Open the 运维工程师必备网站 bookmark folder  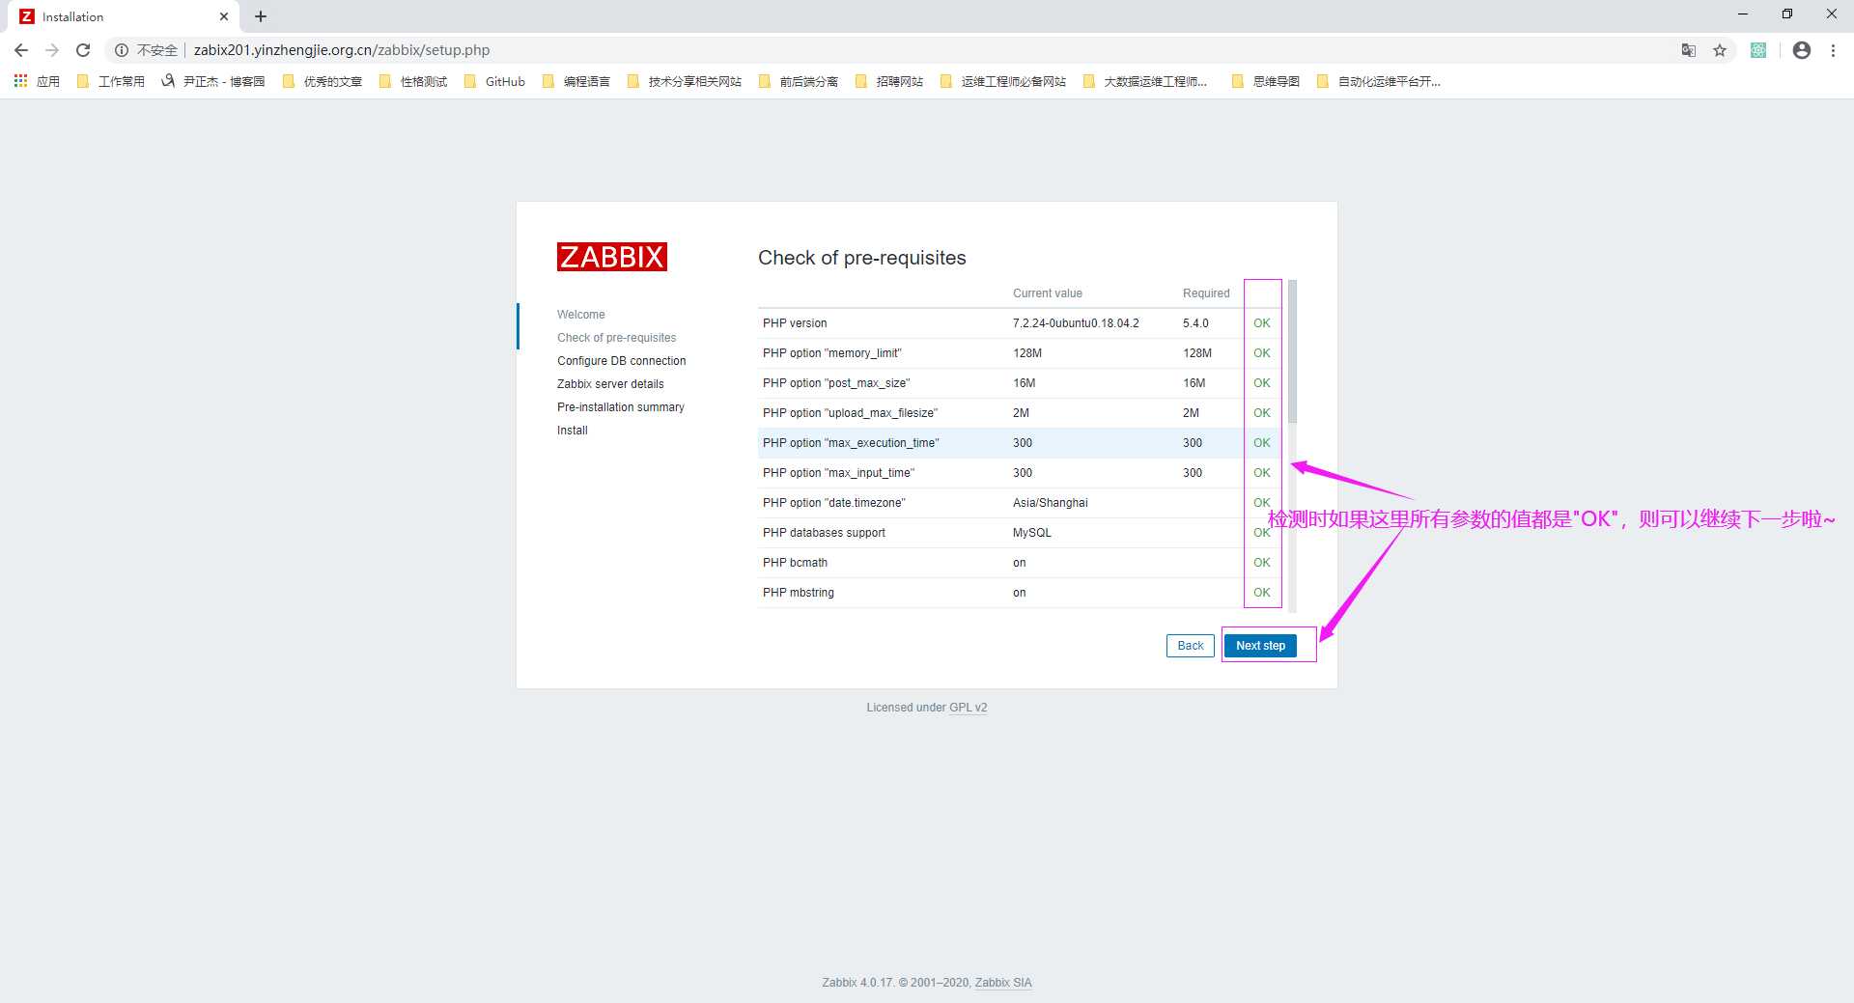[1003, 81]
